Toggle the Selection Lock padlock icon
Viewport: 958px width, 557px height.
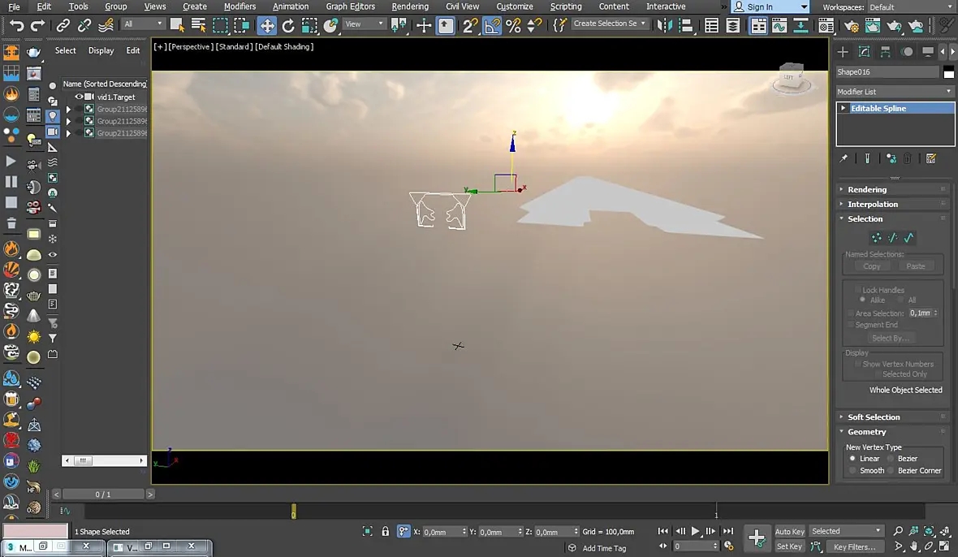coord(386,531)
